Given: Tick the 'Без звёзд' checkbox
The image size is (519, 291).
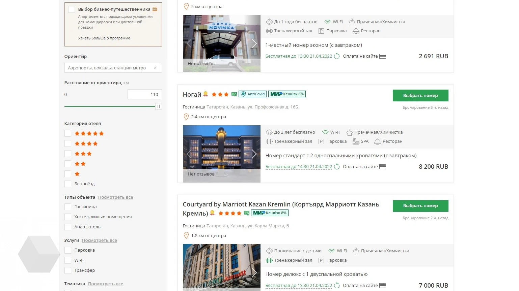Looking at the screenshot, I should coord(68,184).
